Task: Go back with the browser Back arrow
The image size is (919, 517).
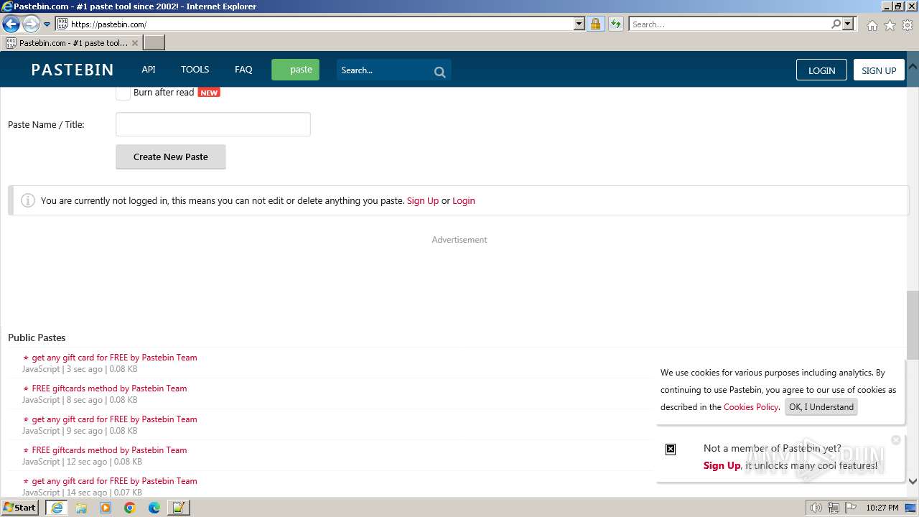Action: click(11, 24)
